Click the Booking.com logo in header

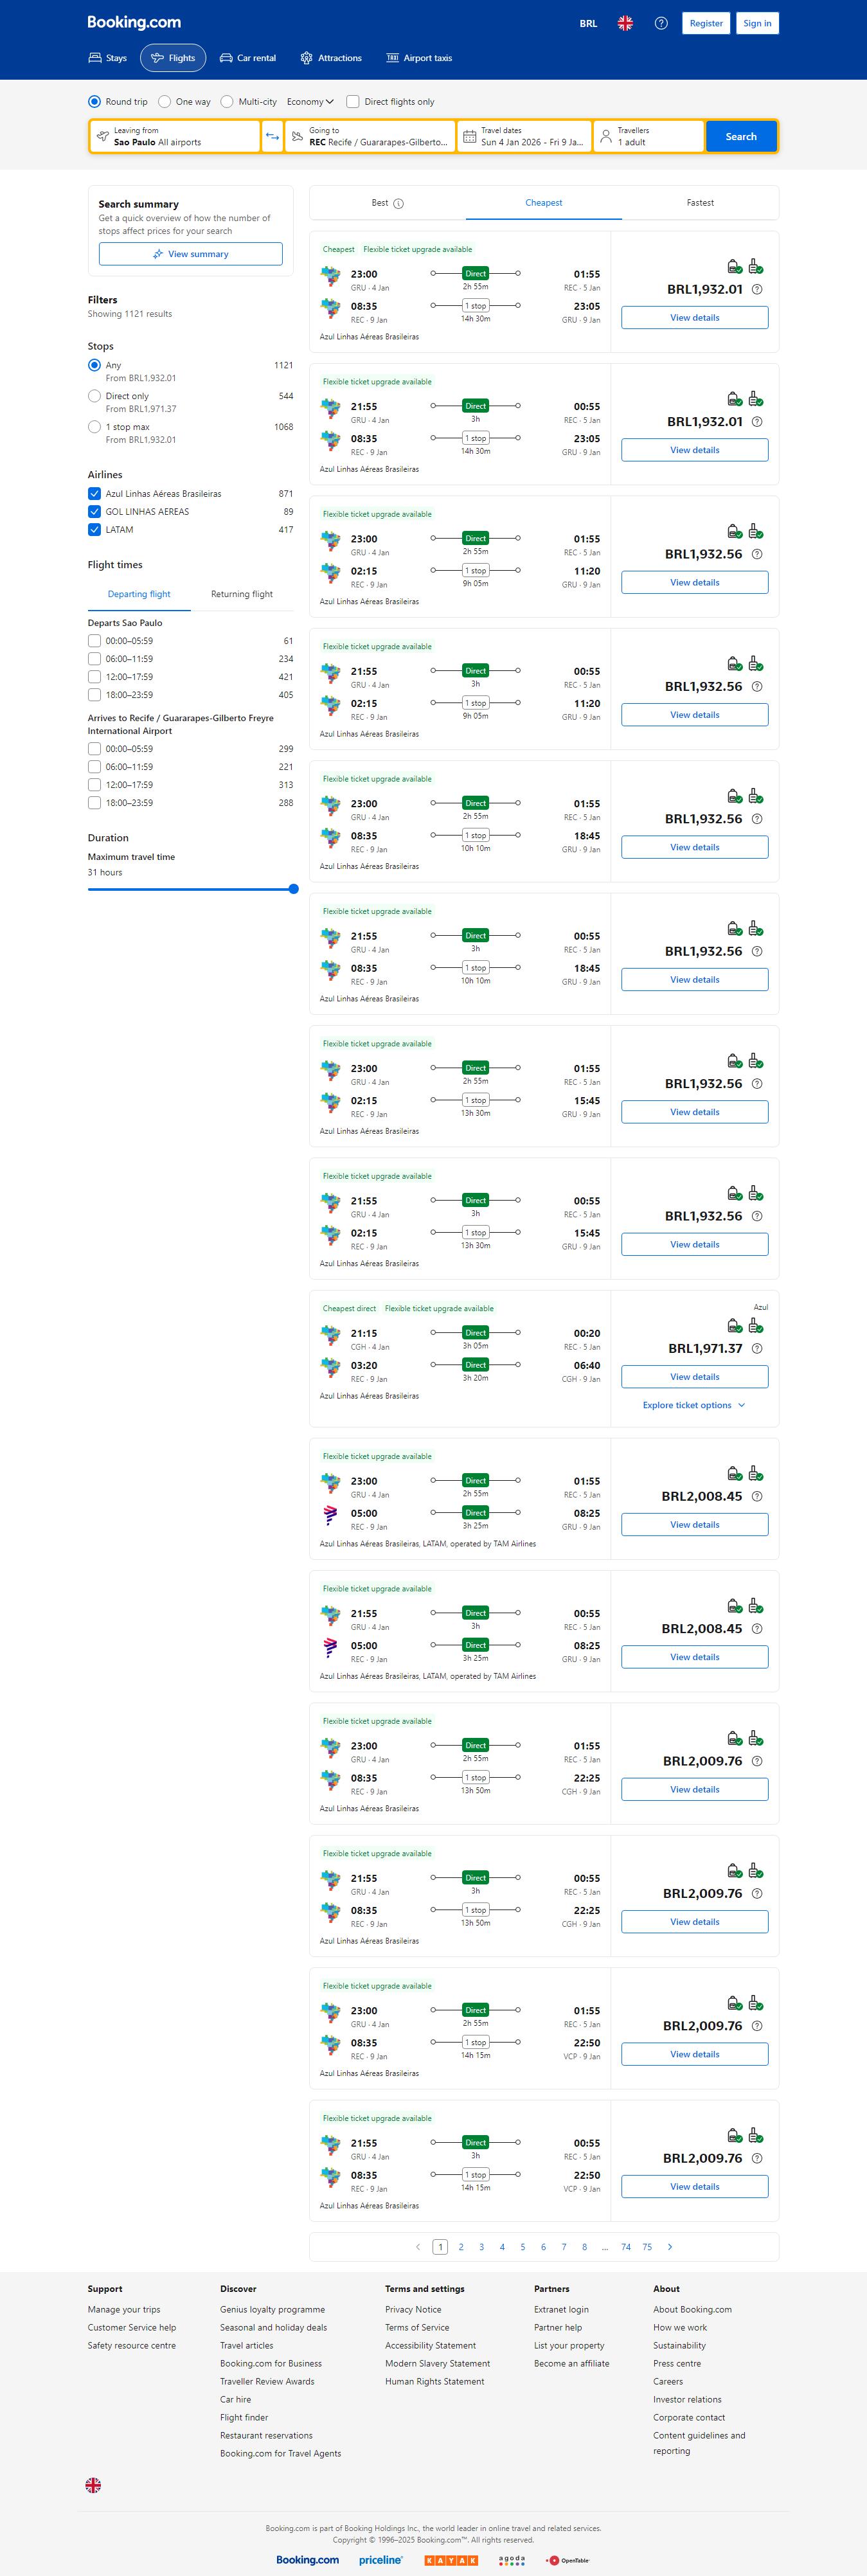coord(134,22)
